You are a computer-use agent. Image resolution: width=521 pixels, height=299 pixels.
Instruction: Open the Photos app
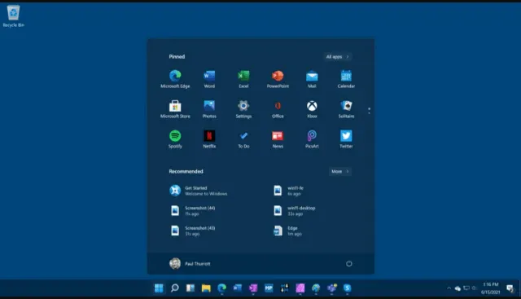209,109
